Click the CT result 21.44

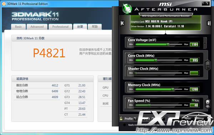(82, 115)
